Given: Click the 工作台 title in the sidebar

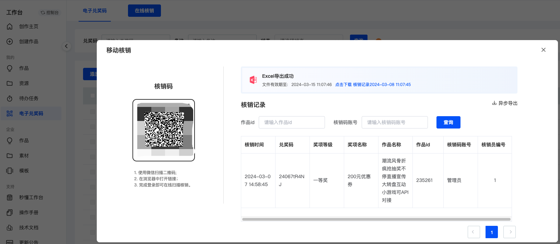Looking at the screenshot, I should coord(14,12).
